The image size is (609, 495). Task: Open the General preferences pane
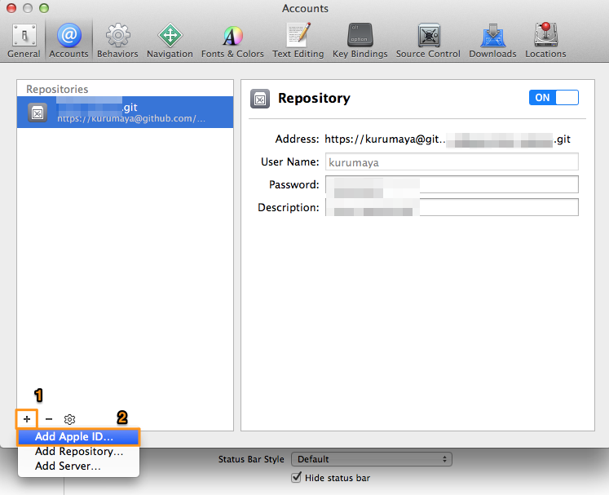pos(24,41)
